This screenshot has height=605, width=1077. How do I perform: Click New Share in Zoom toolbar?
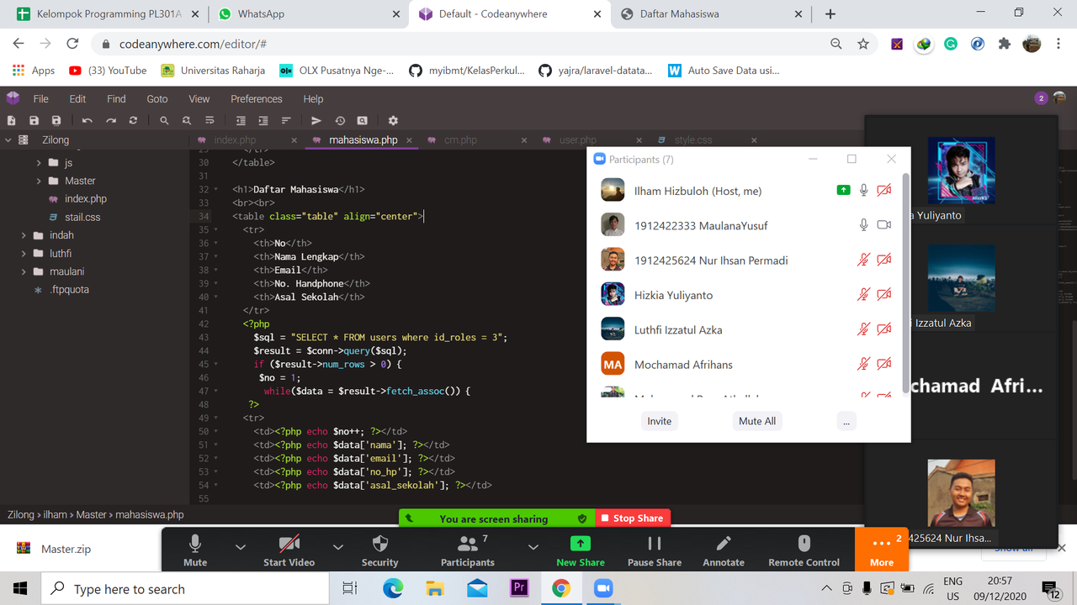click(581, 551)
